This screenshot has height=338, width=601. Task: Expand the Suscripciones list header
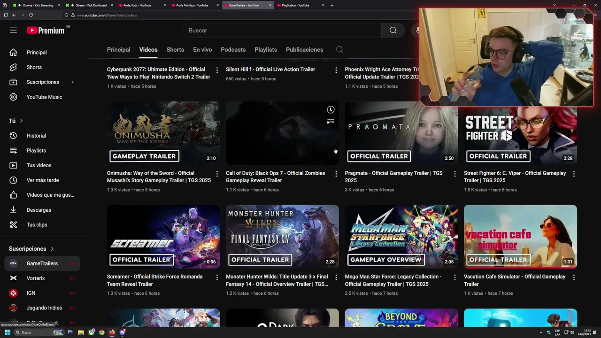31,249
